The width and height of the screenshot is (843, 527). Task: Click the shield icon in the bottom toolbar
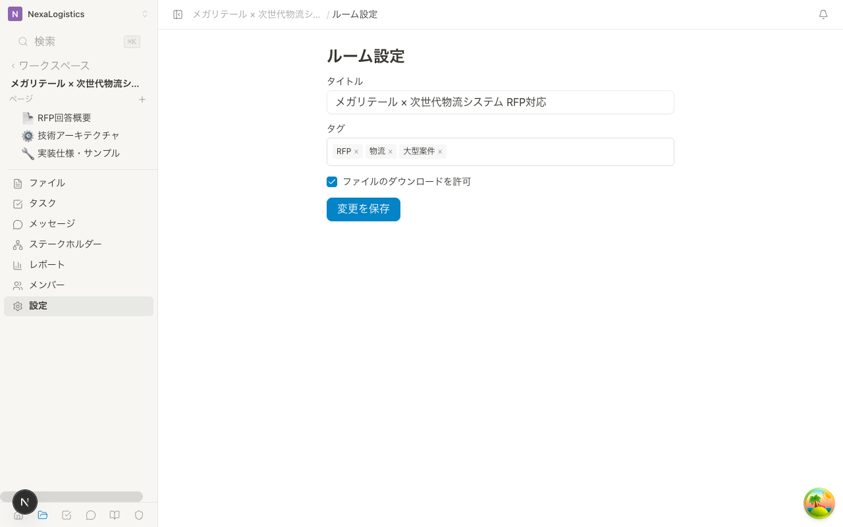(139, 515)
